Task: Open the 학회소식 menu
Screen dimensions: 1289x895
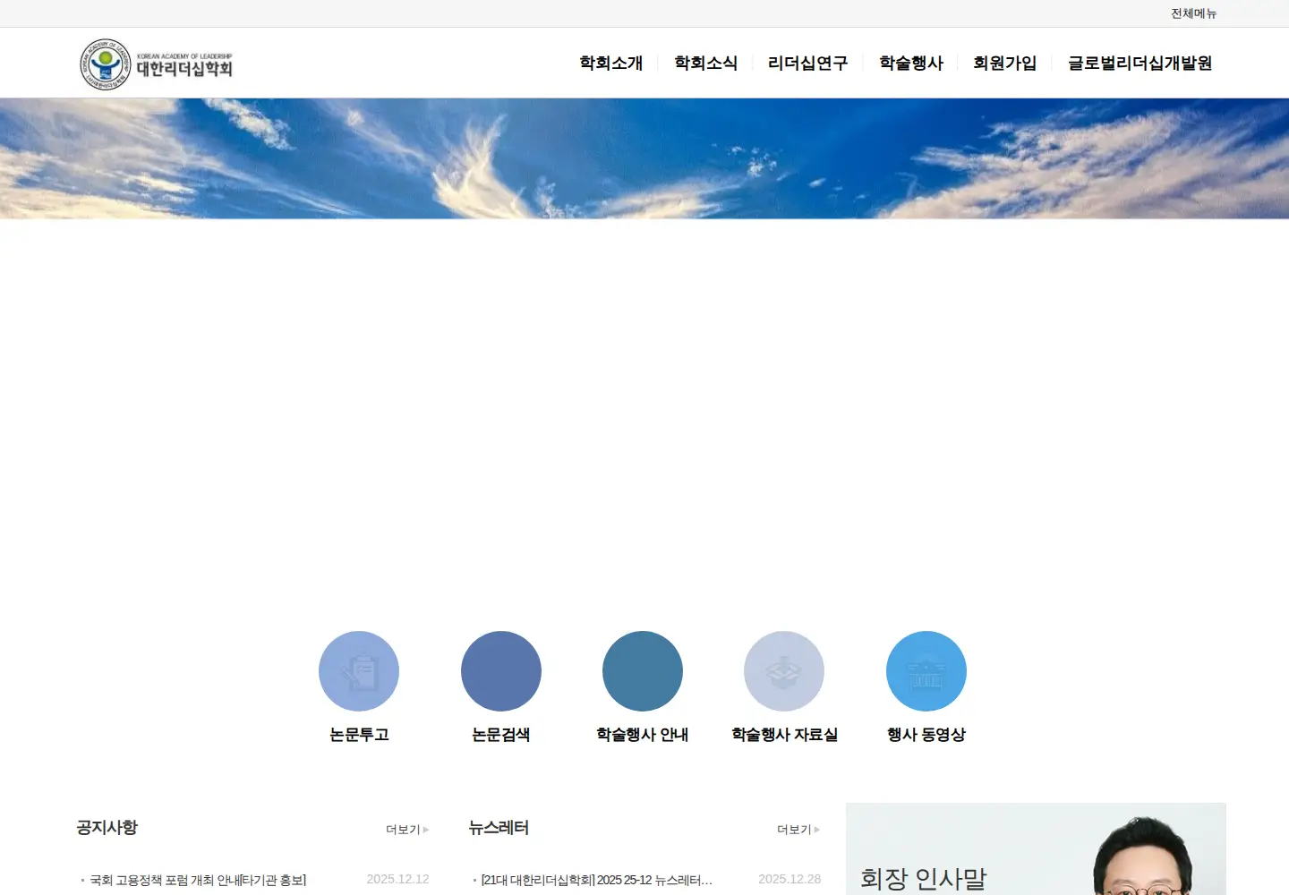Action: tap(706, 63)
